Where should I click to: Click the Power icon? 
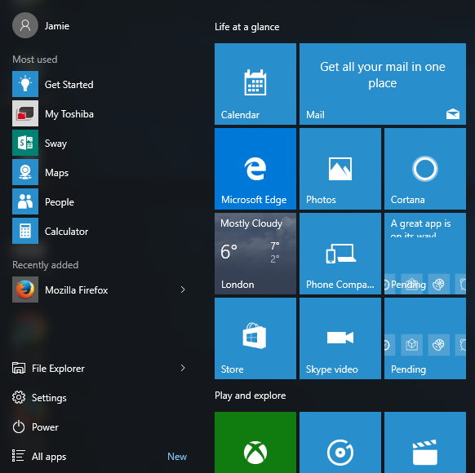[x=19, y=427]
